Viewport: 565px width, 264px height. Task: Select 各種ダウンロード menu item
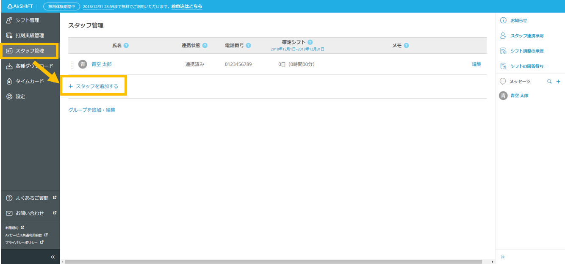34,66
